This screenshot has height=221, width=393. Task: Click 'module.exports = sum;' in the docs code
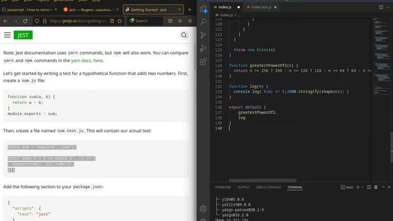pyautogui.click(x=33, y=114)
